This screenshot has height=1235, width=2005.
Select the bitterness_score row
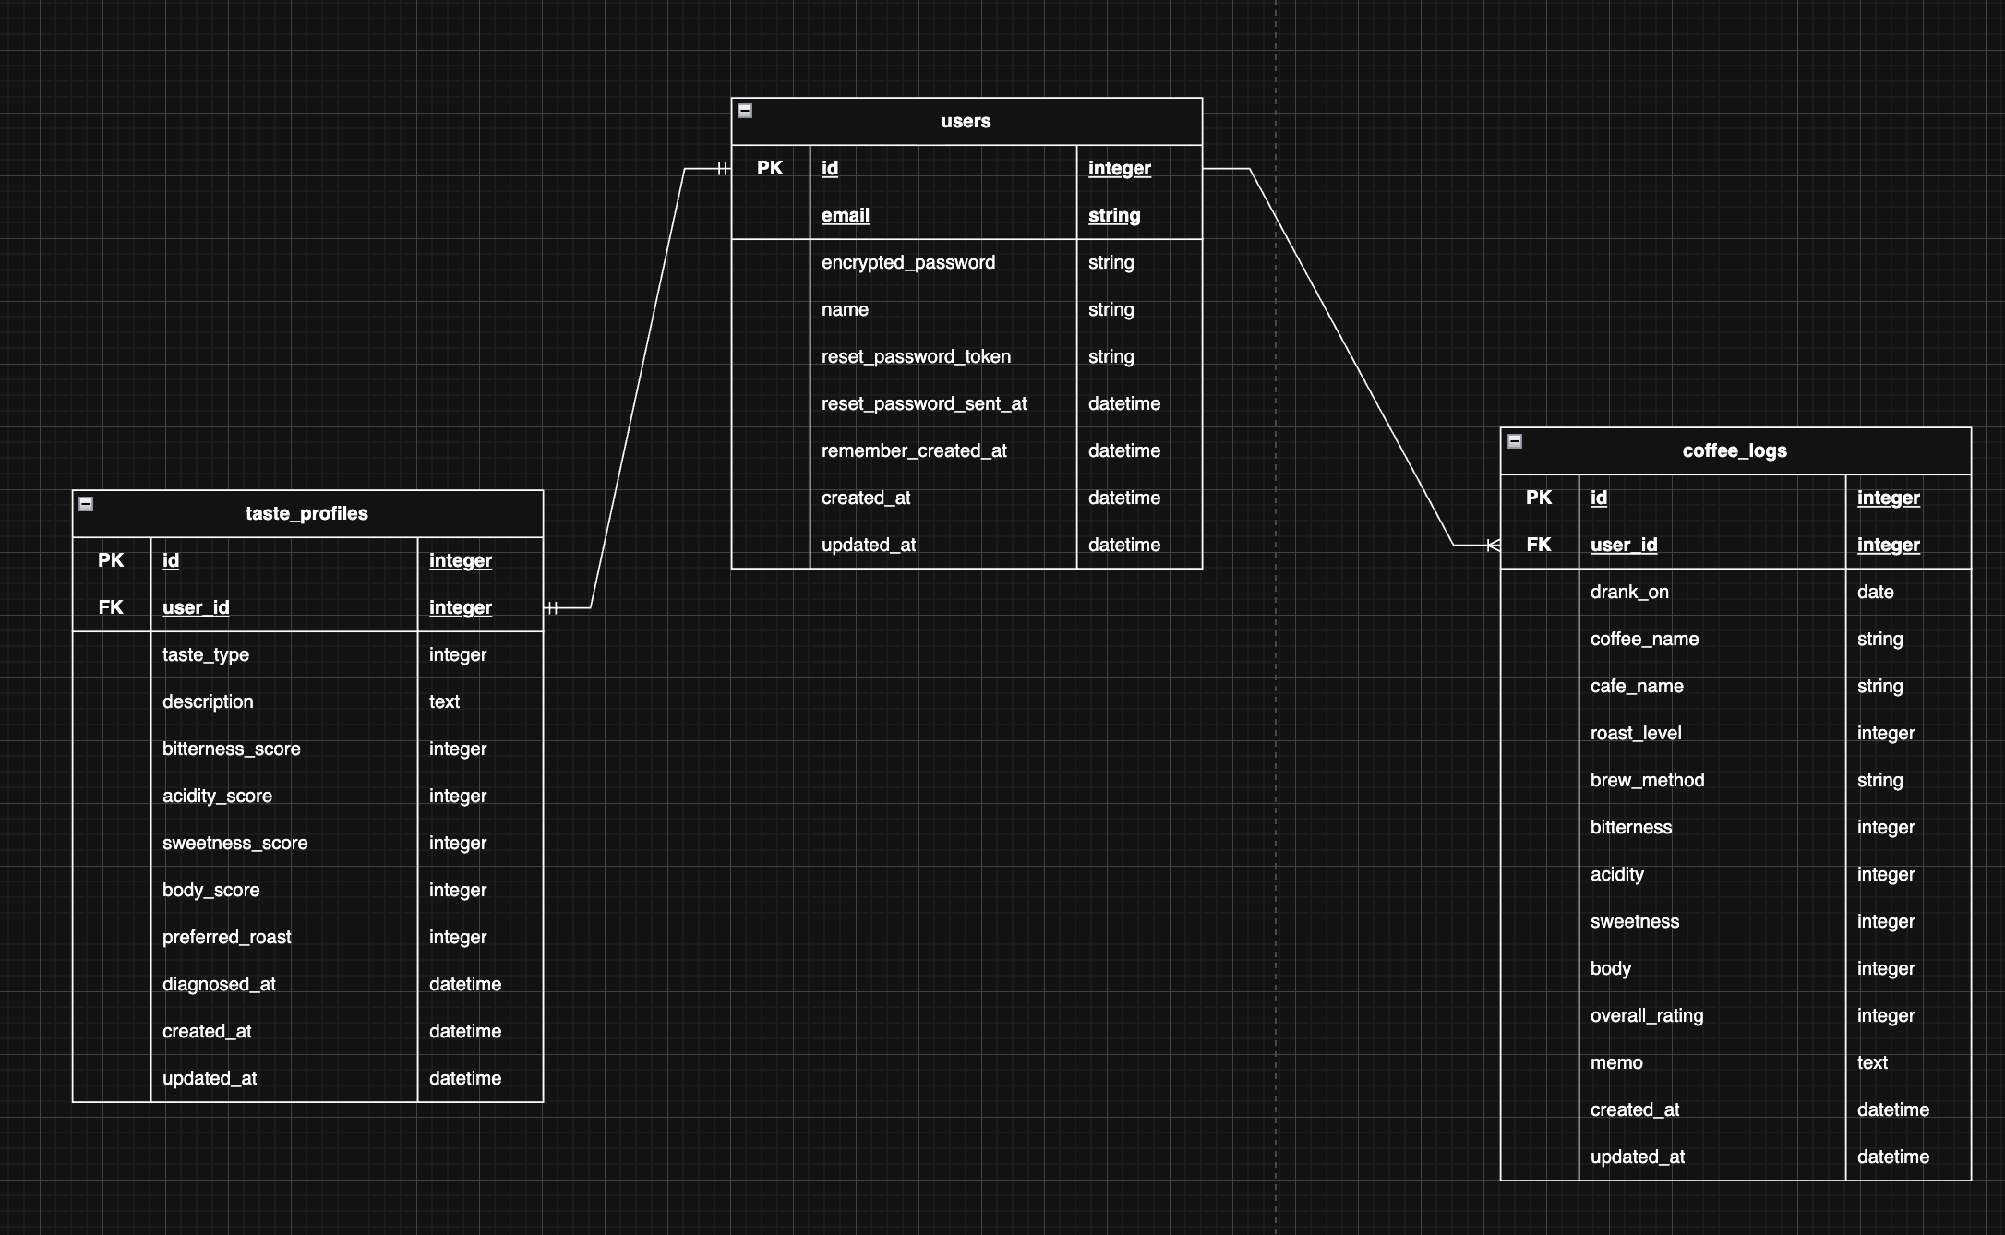[232, 749]
